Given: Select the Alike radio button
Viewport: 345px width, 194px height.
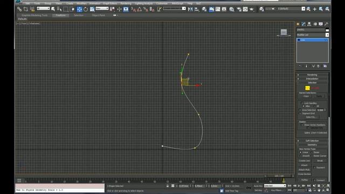Looking at the screenshot, I should 303,106.
